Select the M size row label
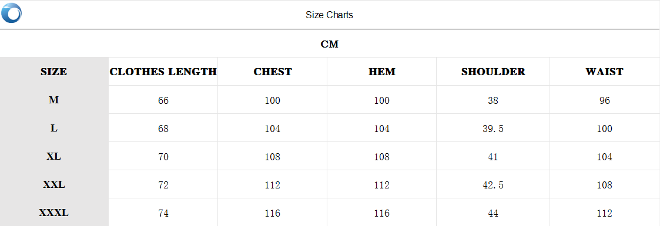The image size is (660, 226). point(54,100)
